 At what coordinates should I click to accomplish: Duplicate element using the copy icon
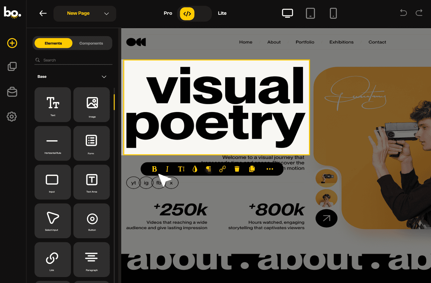tap(252, 169)
